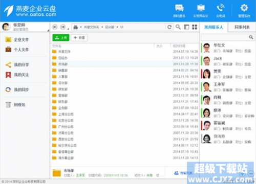The image size is (256, 184).
Task: Open 企业文件 (enterprise files) in sidebar
Action: pyautogui.click(x=17, y=39)
